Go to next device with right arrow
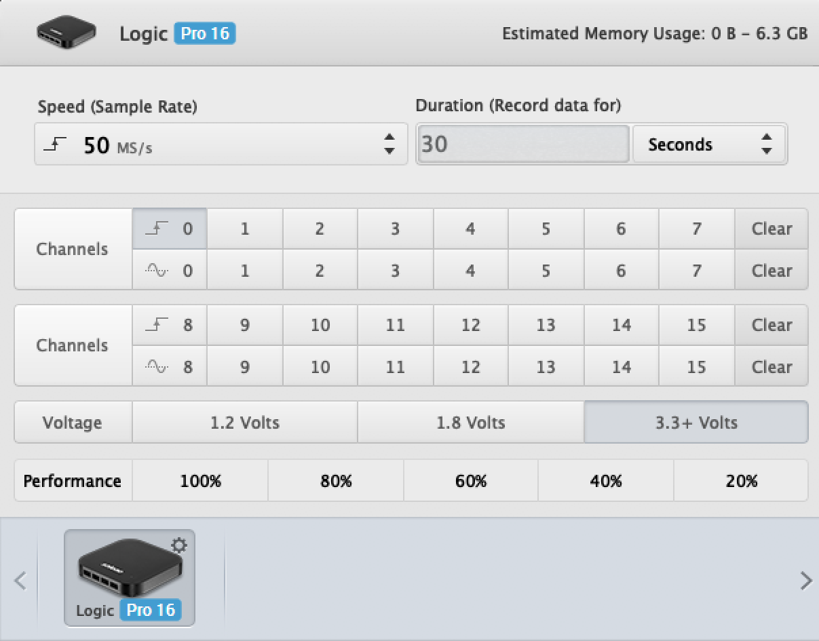 [x=806, y=581]
